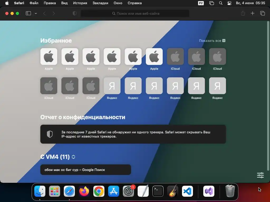Image resolution: width=270 pixels, height=202 pixels.
Task: Open Safari from the Dock
Action: click(69, 191)
